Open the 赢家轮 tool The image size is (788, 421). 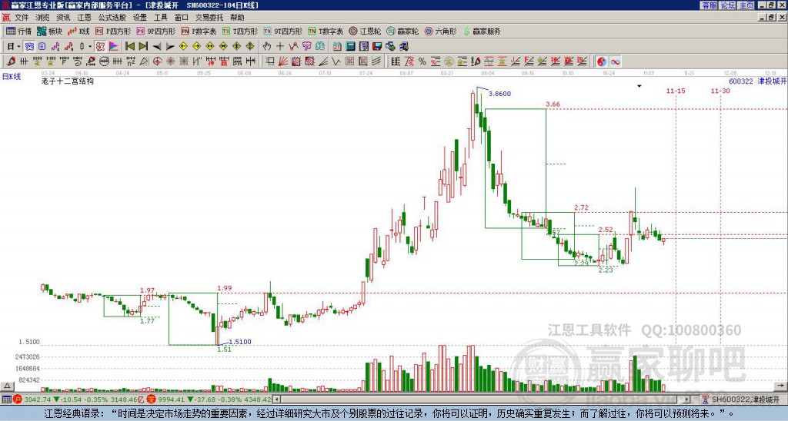[402, 31]
